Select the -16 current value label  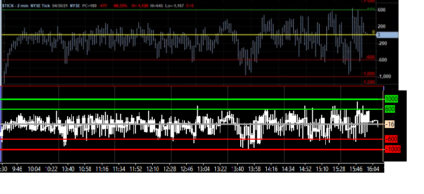[390, 124]
